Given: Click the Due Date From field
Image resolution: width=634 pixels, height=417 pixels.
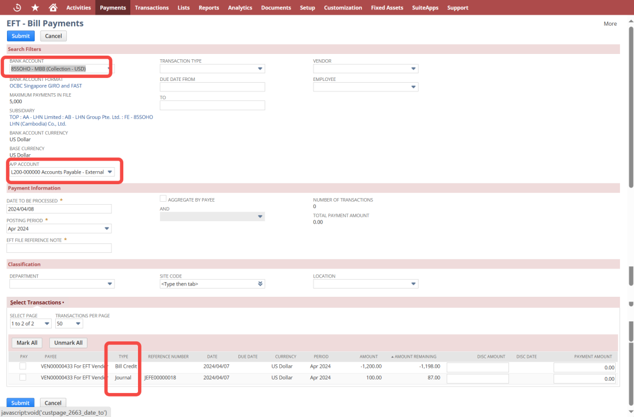Looking at the screenshot, I should coord(213,87).
